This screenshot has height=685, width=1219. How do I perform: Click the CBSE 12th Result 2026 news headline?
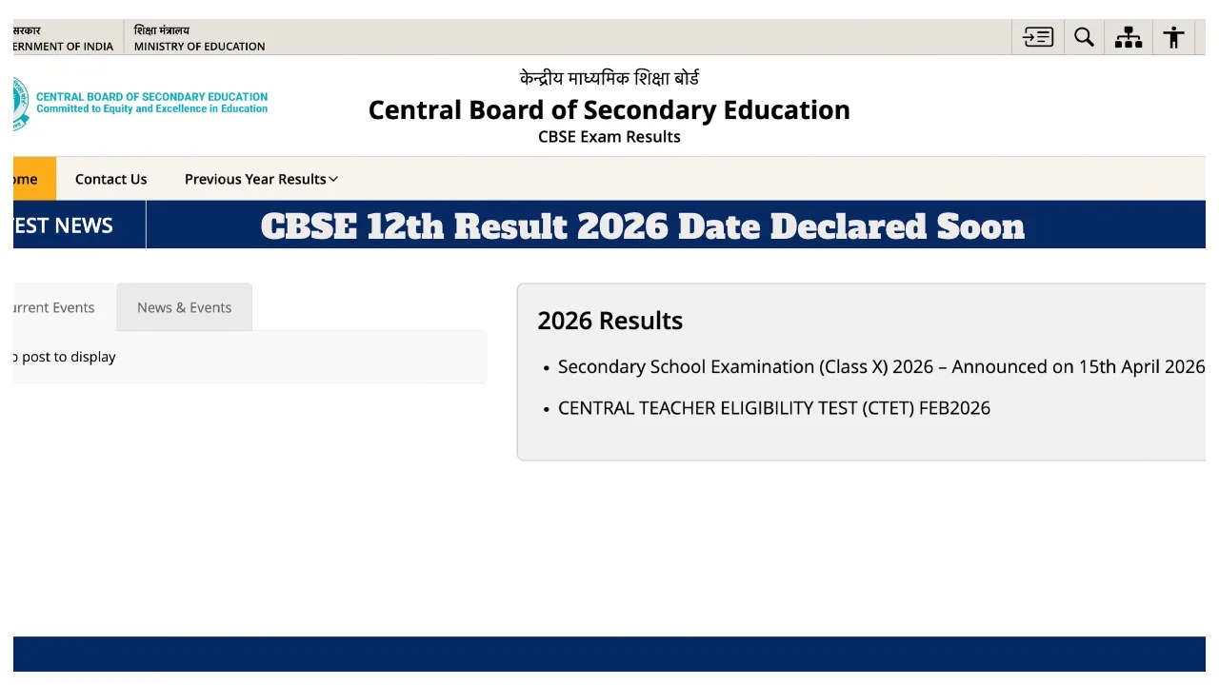(643, 225)
